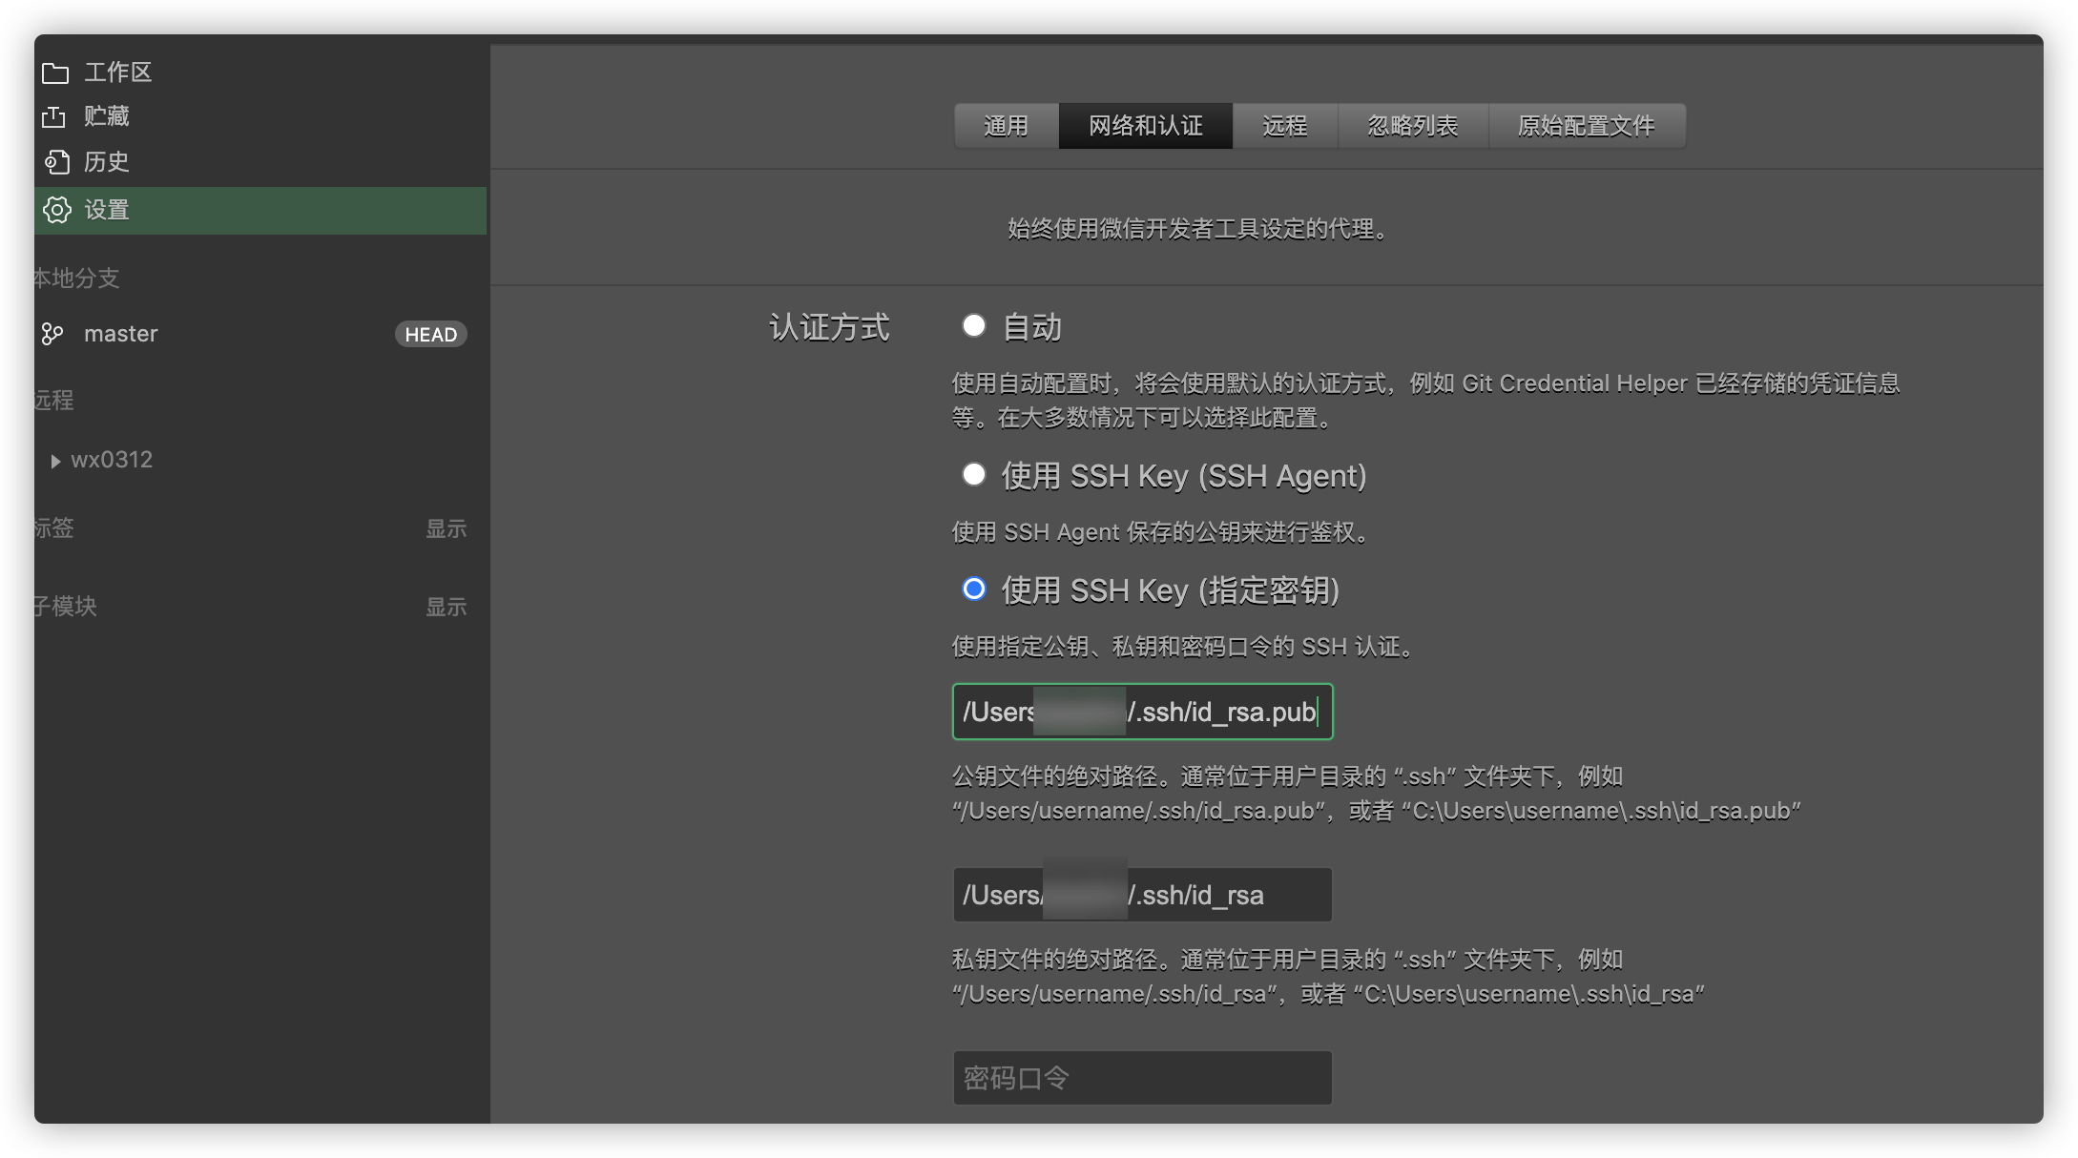Image resolution: width=2078 pixels, height=1158 pixels.
Task: Click the HEAD badge on master
Action: [x=430, y=335]
